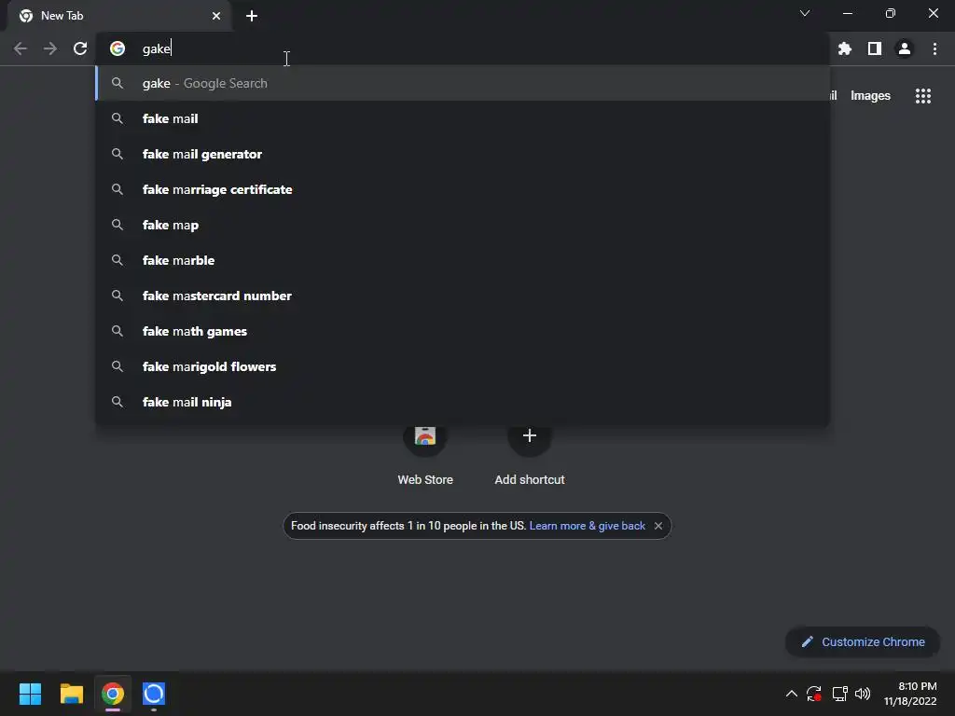Open 'Learn more & give back' link
This screenshot has height=716, width=955.
coord(588,526)
